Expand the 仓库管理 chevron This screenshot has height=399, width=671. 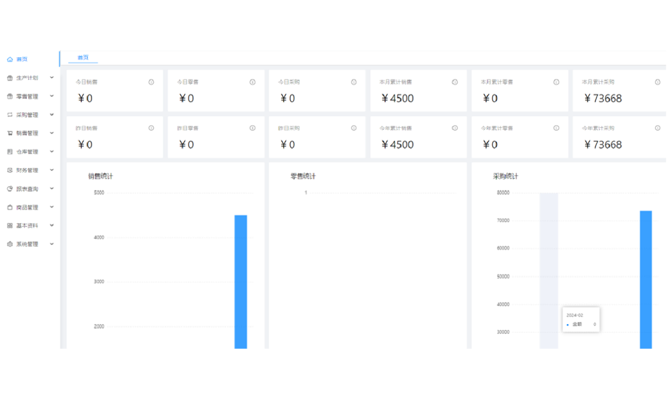[52, 151]
